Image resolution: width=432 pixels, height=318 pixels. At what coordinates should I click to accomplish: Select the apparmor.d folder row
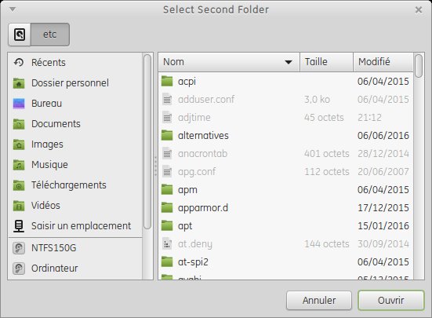pos(285,207)
